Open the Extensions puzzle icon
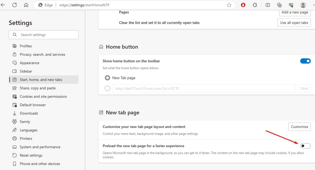 (x=255, y=5)
